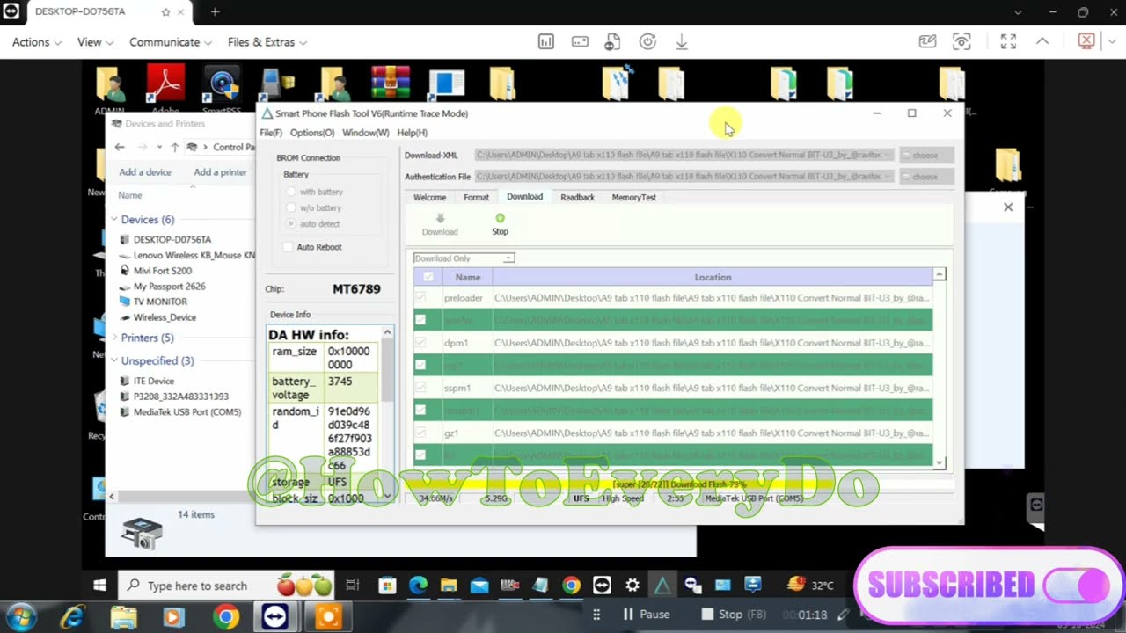Collapse the Unspecified (3) group
Image resolution: width=1126 pixels, height=633 pixels.
point(114,360)
